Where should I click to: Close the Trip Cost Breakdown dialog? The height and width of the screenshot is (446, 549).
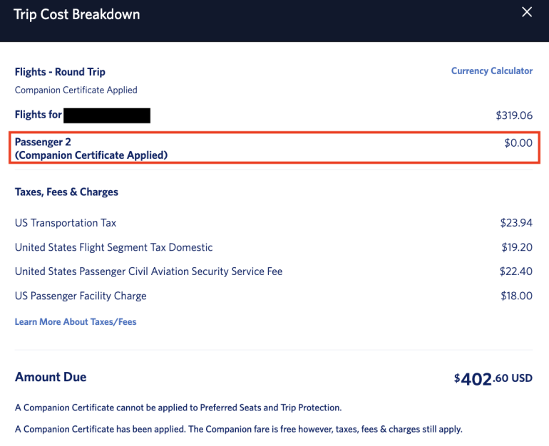click(527, 12)
